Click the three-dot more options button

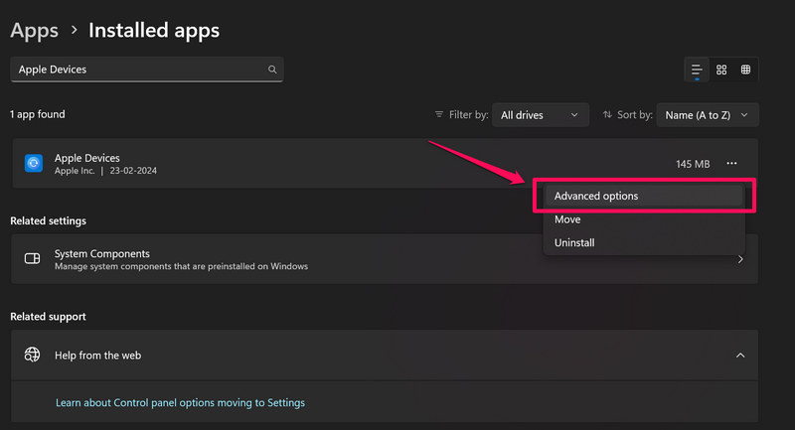pos(731,164)
